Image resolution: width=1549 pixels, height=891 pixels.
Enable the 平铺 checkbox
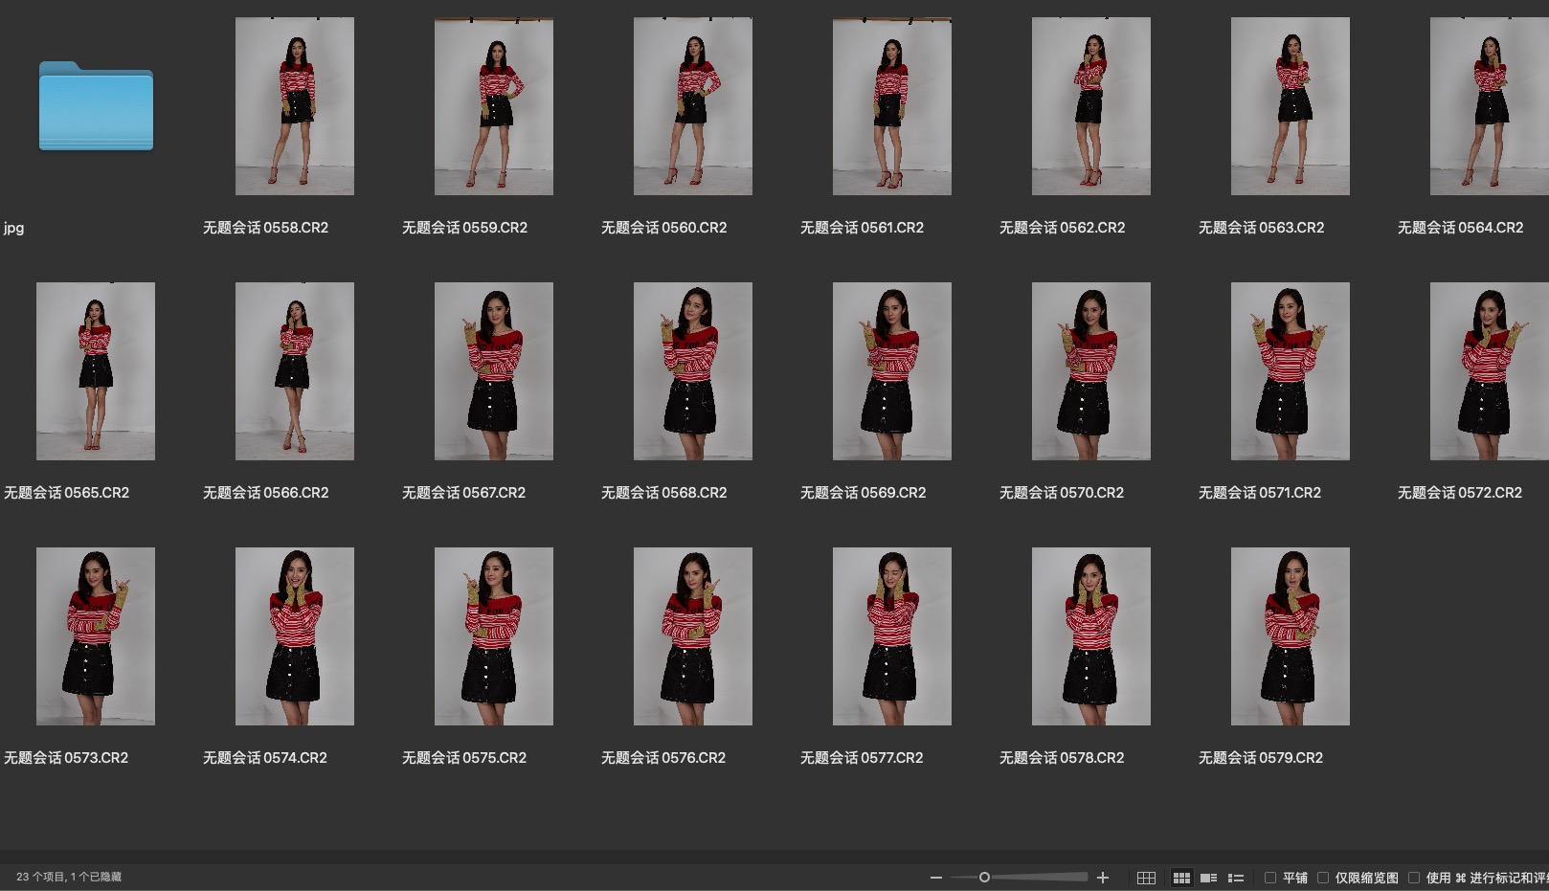pyautogui.click(x=1269, y=878)
